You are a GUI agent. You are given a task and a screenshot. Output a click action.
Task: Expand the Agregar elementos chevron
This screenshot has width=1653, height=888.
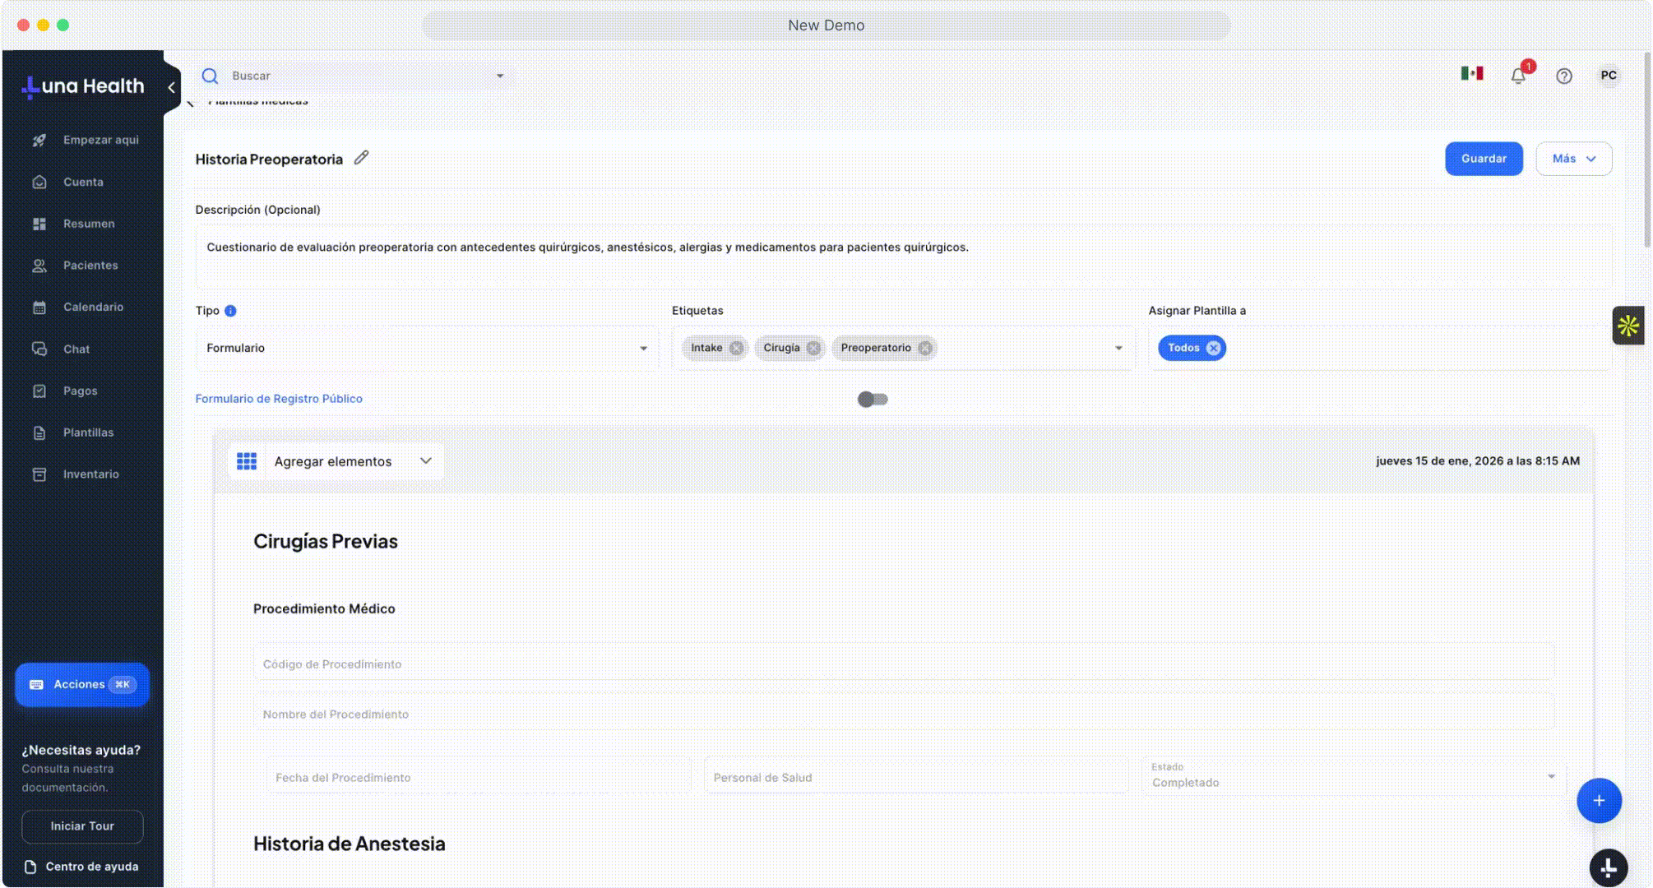(425, 461)
